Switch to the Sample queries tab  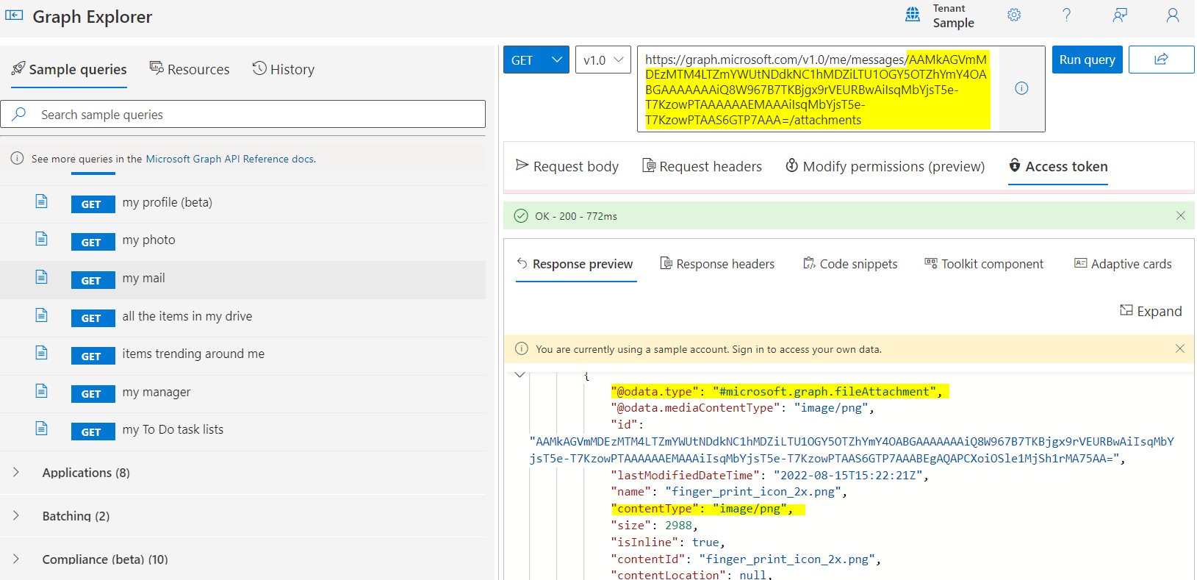pos(69,69)
